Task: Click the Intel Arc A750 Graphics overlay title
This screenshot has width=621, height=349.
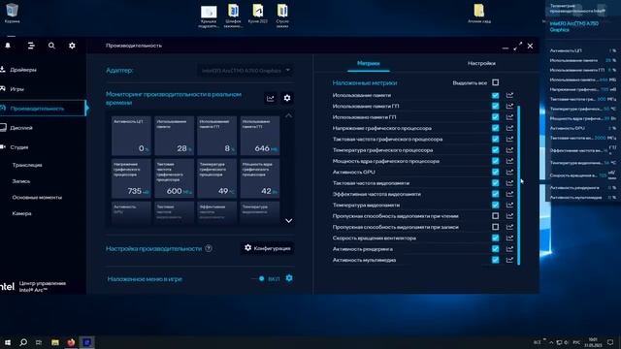Action: [x=573, y=26]
